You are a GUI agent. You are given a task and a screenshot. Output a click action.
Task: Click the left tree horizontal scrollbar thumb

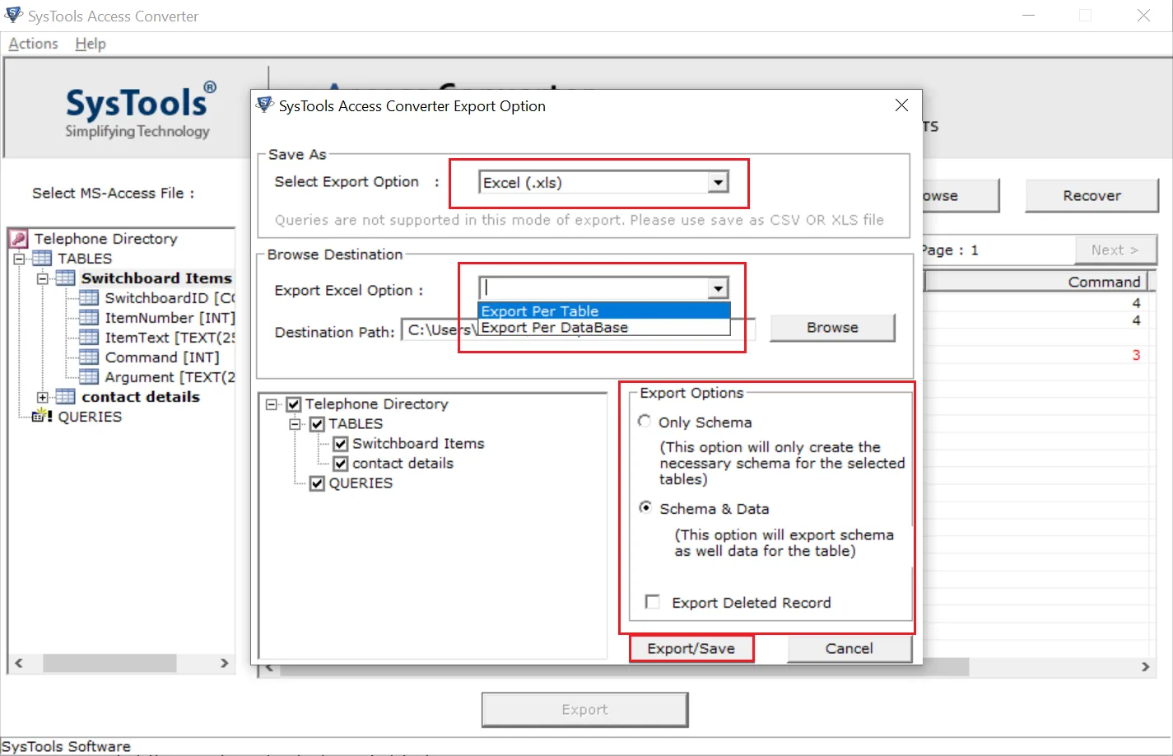[109, 663]
